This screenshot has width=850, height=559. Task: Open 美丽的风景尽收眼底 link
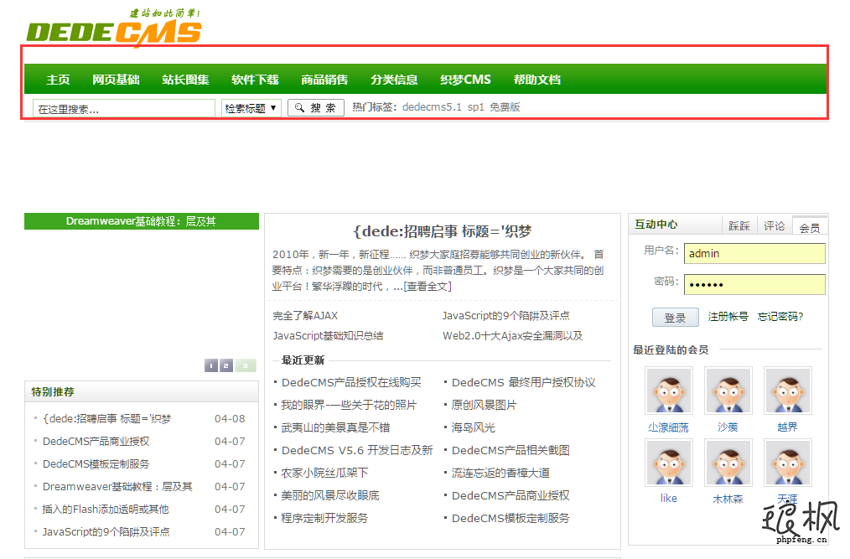click(x=330, y=495)
